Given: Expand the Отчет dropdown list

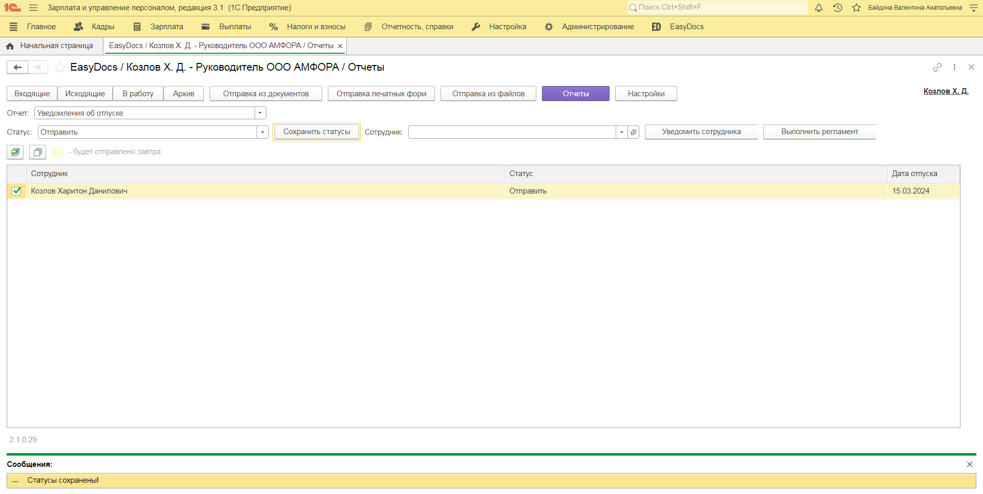Looking at the screenshot, I should click(x=260, y=113).
